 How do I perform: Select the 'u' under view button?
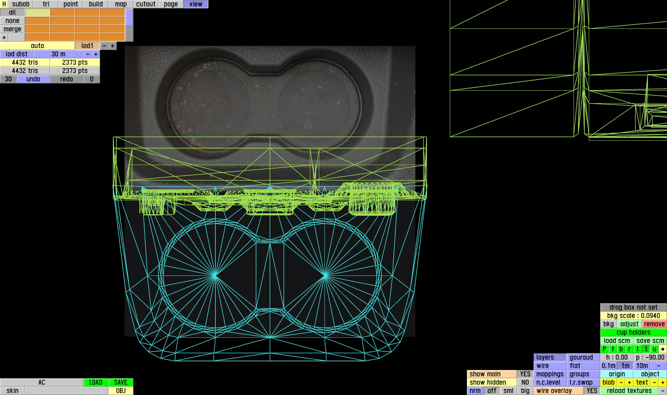(654, 349)
